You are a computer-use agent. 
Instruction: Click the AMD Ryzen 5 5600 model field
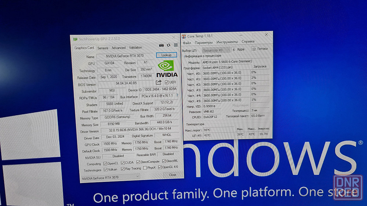[236, 61]
